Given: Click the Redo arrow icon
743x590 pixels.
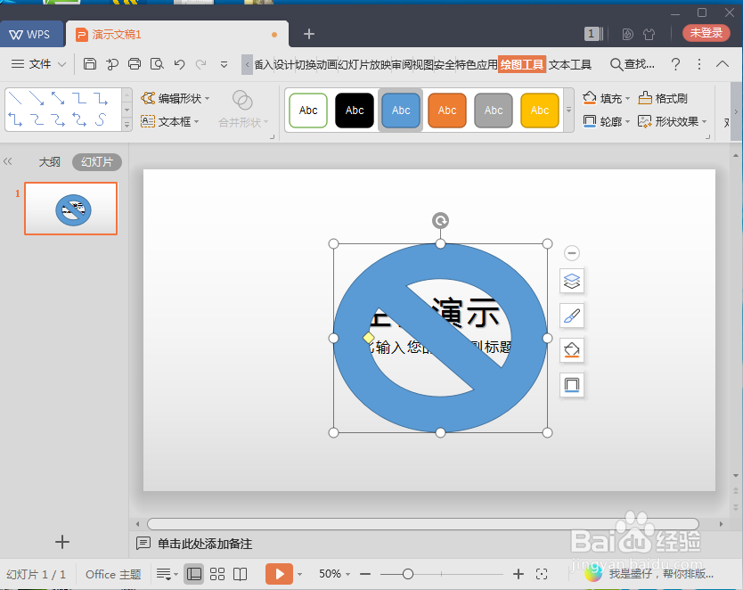Looking at the screenshot, I should 201,64.
